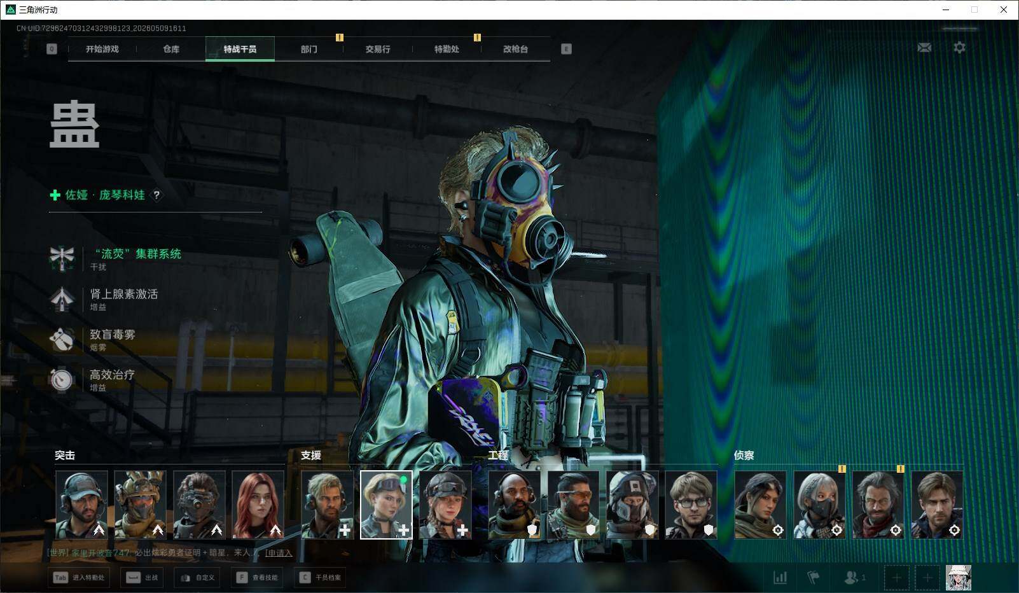The width and height of the screenshot is (1019, 593).
Task: Select 侦察 operator with red scarf
Action: tap(878, 505)
